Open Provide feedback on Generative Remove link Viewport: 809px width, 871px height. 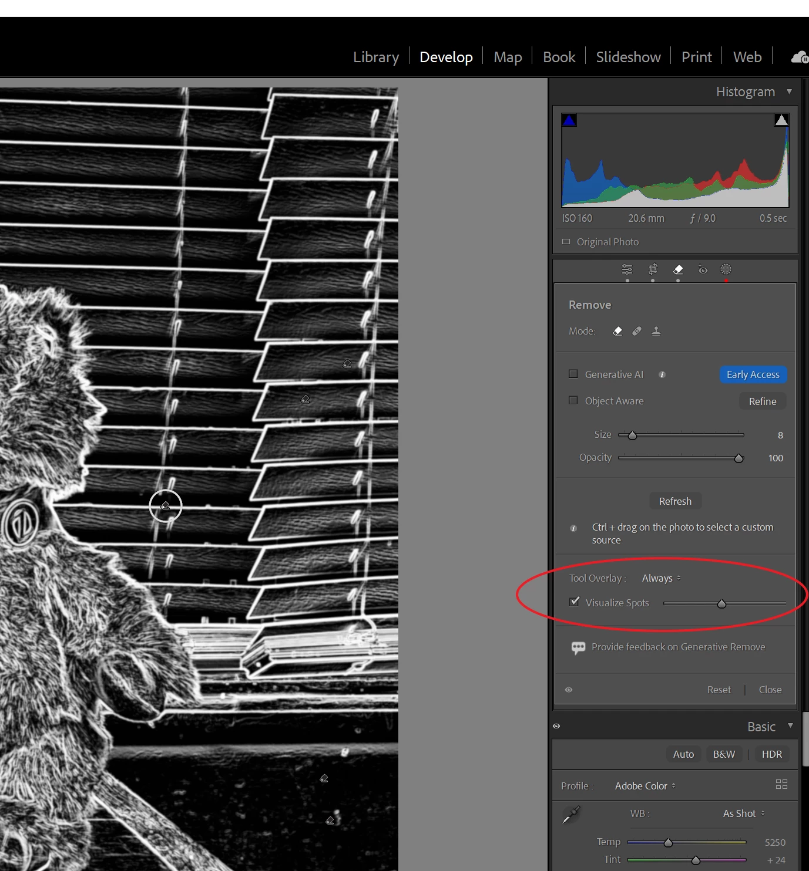[x=678, y=647]
